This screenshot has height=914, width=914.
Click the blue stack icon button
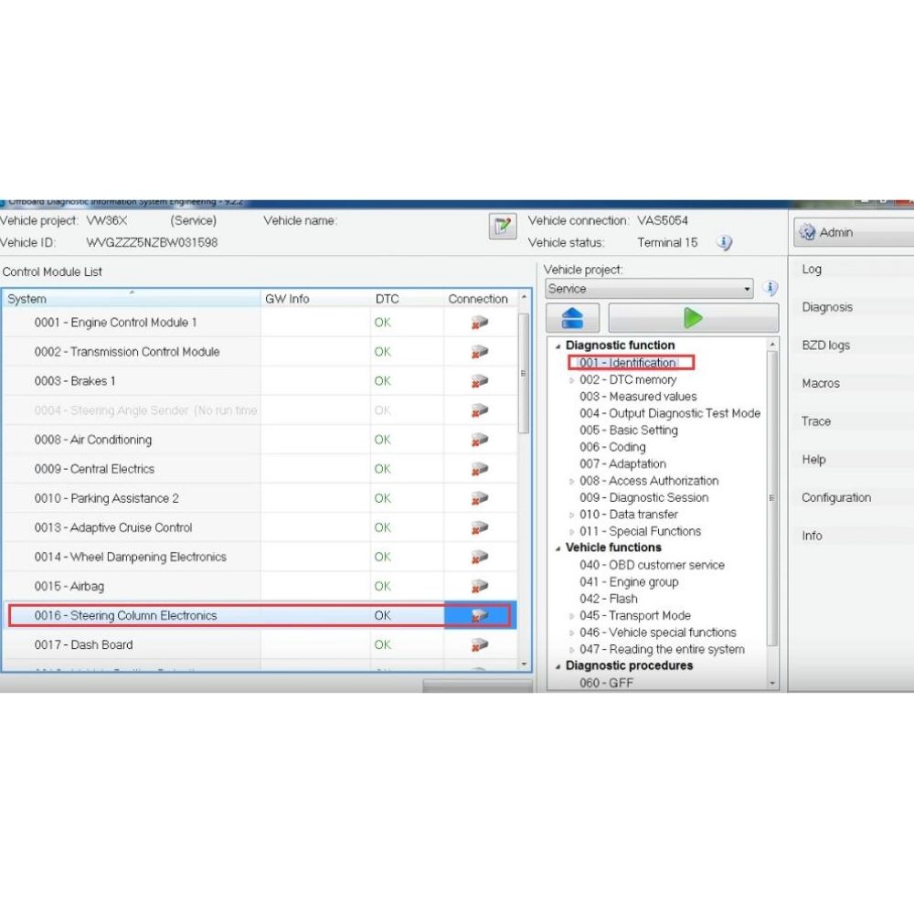click(572, 318)
